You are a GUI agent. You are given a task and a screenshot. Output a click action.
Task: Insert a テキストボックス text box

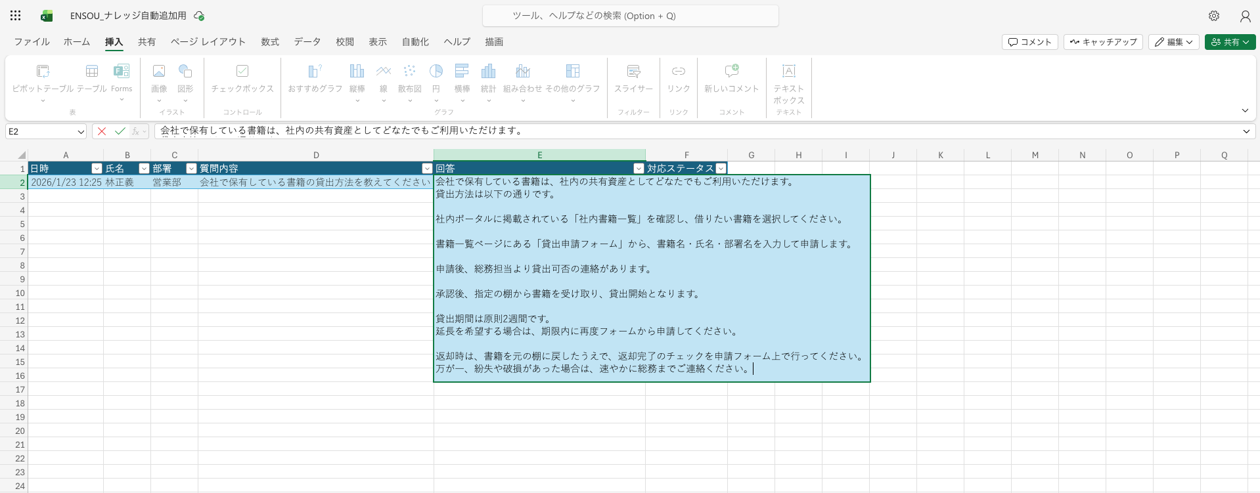(x=788, y=72)
